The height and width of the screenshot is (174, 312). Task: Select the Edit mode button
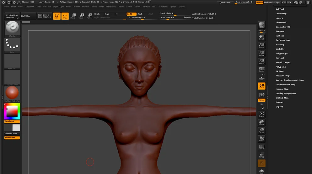click(x=57, y=16)
